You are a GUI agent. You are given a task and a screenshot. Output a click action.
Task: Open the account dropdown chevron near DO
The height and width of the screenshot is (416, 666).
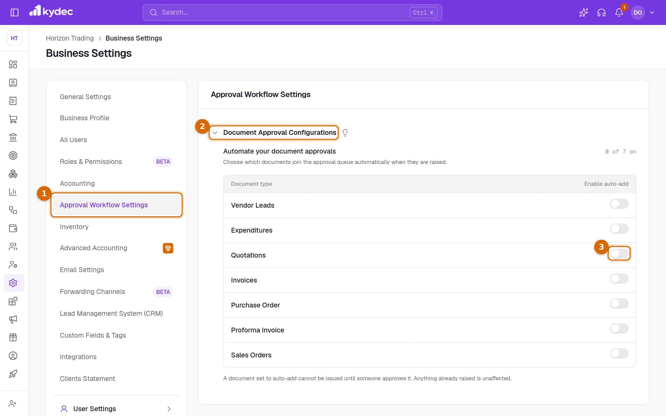(652, 12)
